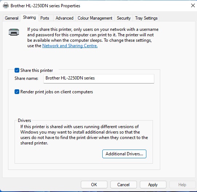Click the Additional Drivers button
This screenshot has width=197, height=192.
(x=124, y=154)
